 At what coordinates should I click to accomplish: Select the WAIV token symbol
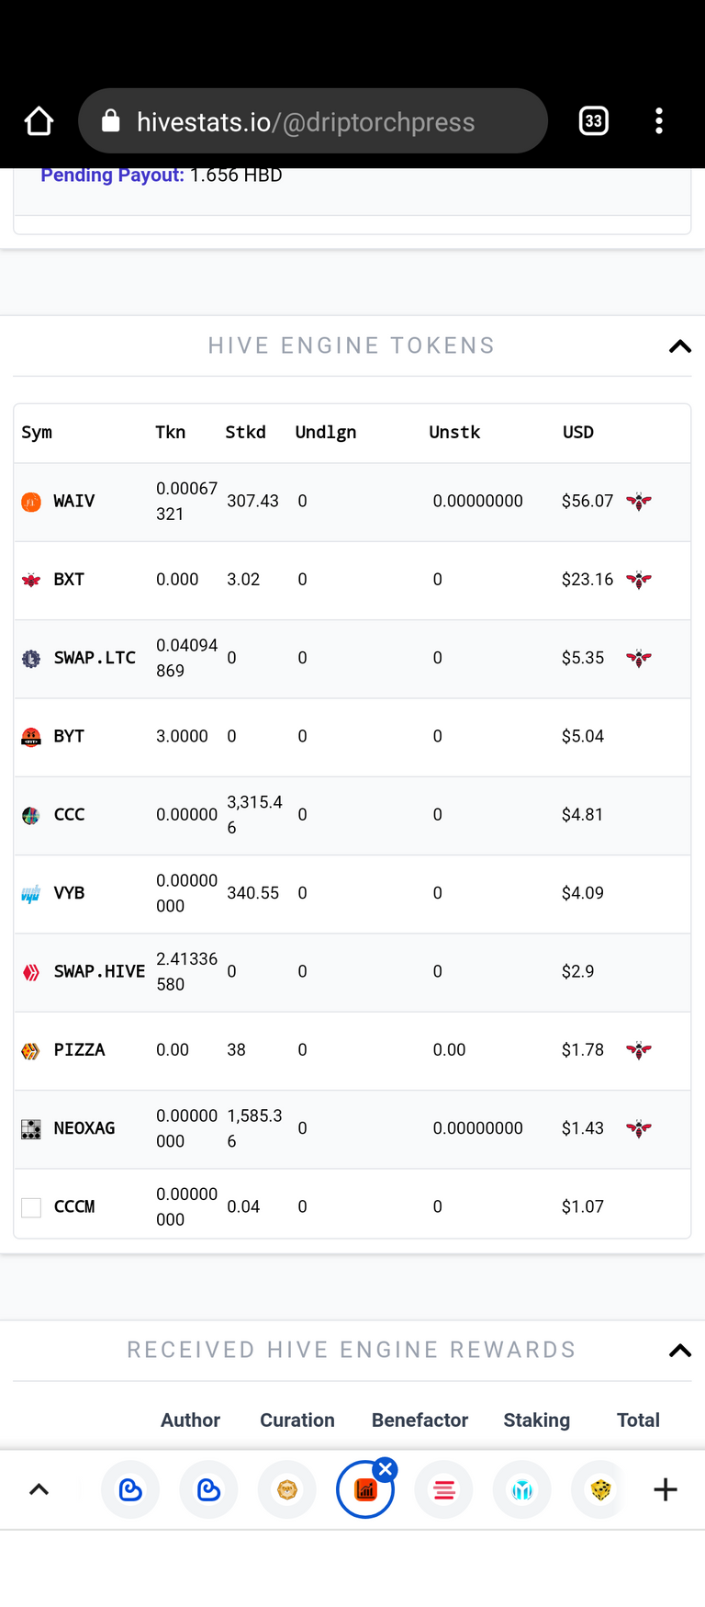[74, 502]
